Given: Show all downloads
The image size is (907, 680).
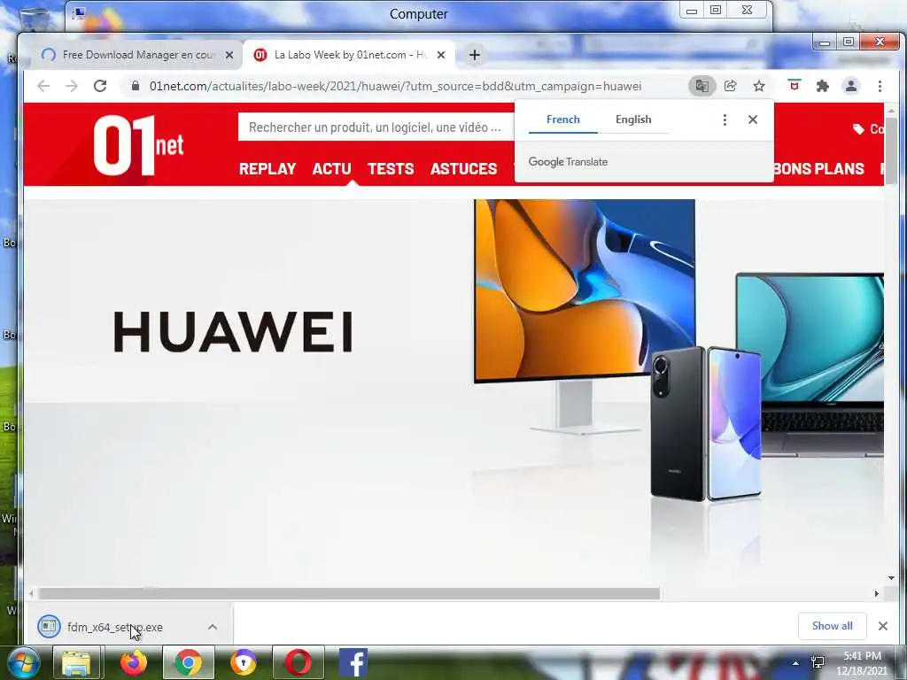Looking at the screenshot, I should tap(832, 626).
